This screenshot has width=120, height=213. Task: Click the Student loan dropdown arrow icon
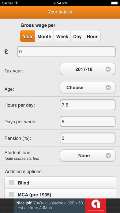(108, 155)
